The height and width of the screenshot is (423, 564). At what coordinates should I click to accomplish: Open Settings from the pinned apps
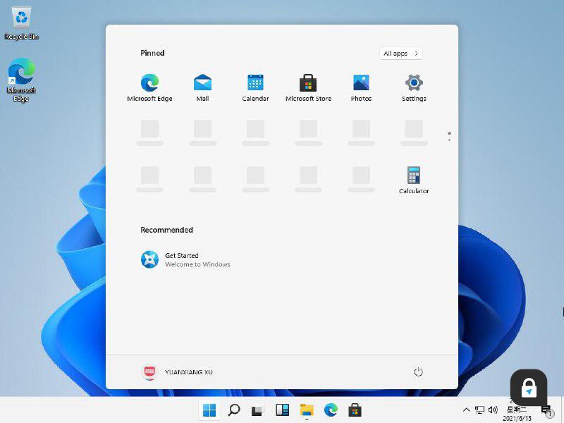coord(414,87)
